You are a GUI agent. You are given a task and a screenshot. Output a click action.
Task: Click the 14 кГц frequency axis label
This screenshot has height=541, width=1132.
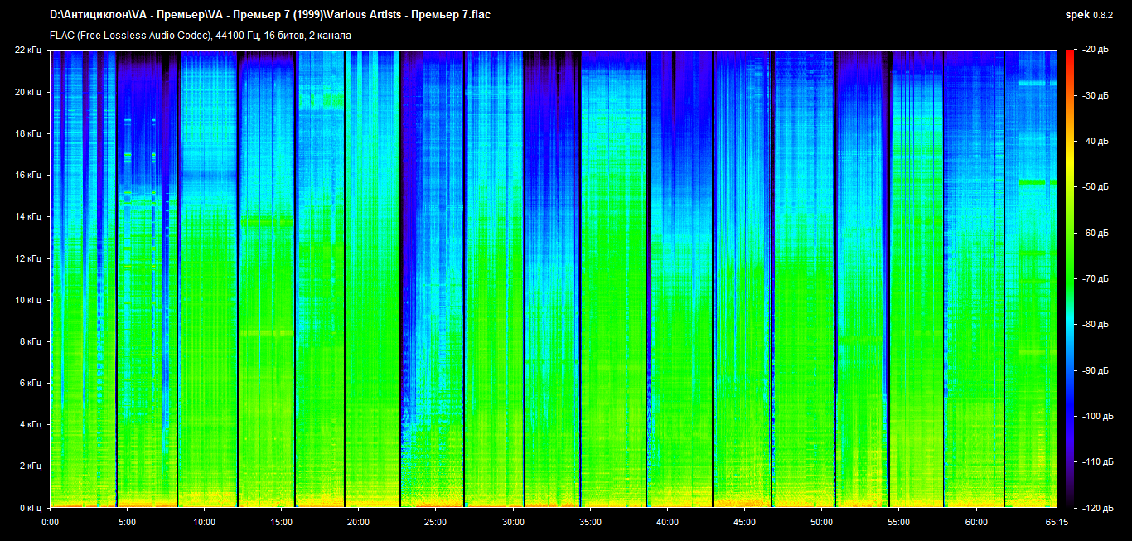click(x=29, y=216)
